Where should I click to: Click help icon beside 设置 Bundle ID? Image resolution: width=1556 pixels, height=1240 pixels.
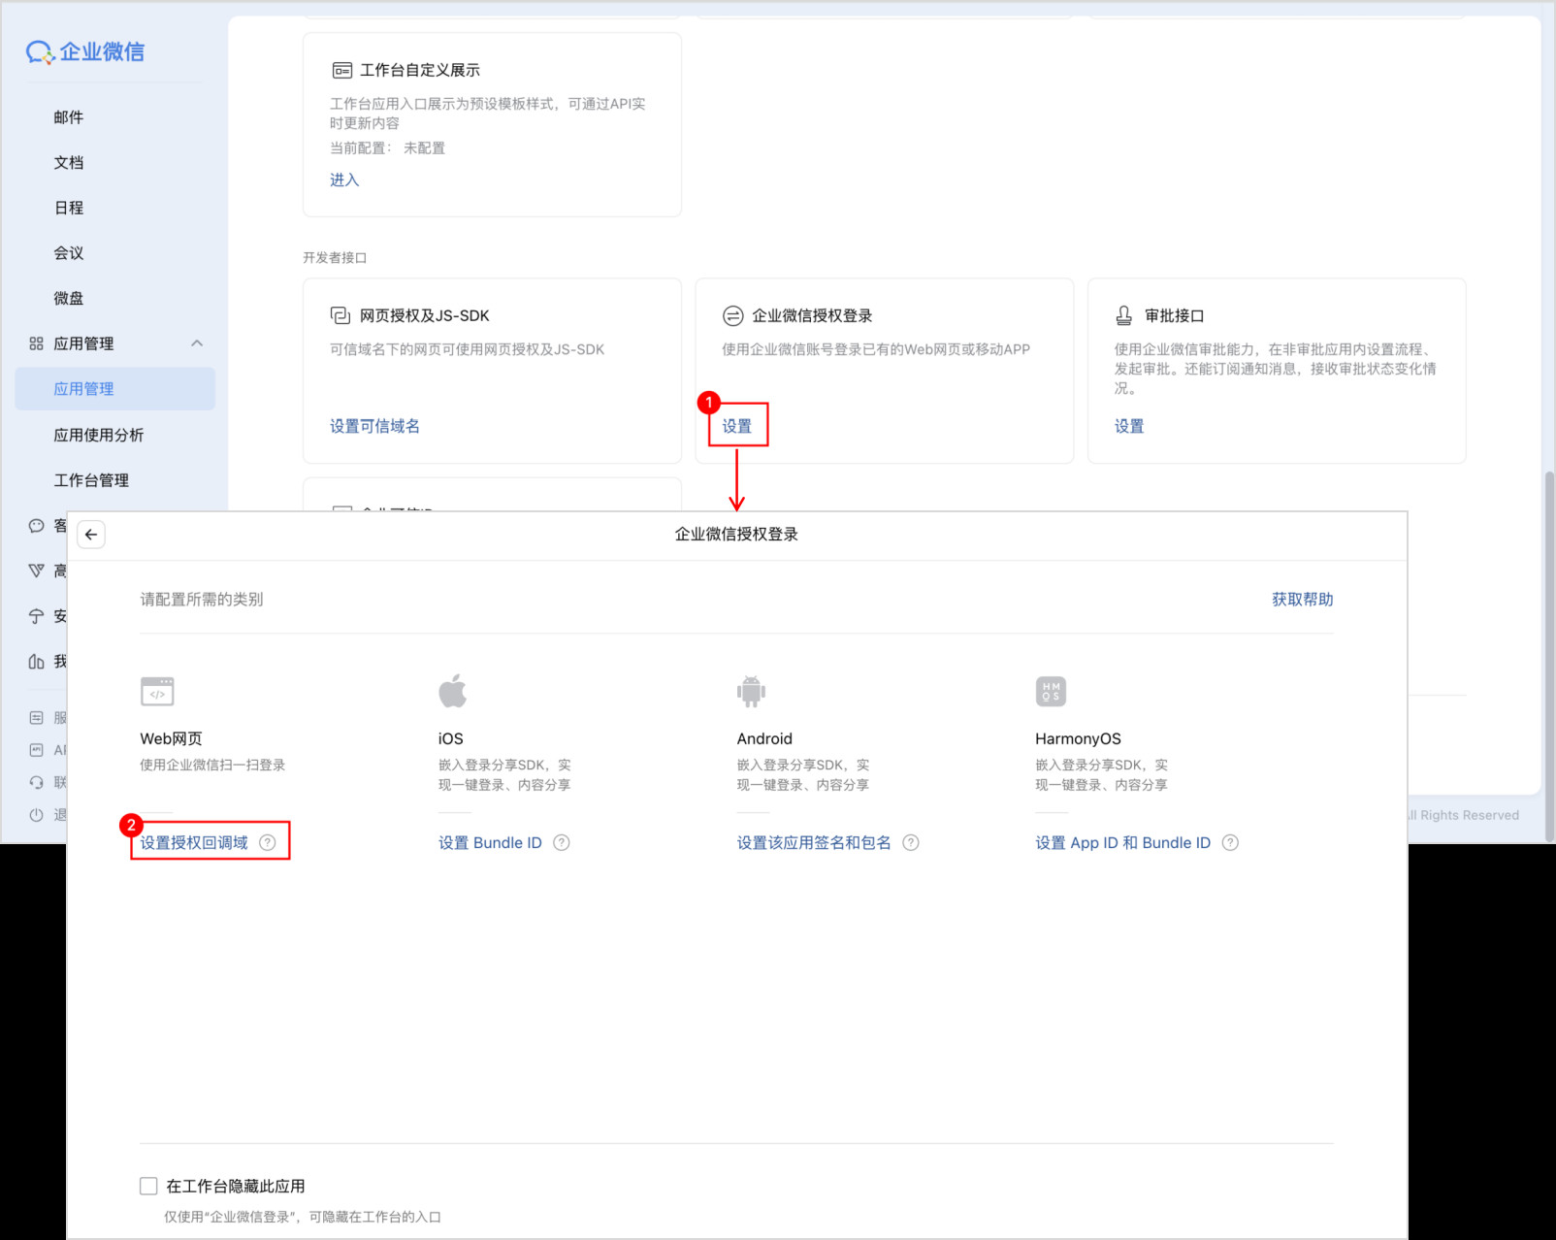(562, 842)
